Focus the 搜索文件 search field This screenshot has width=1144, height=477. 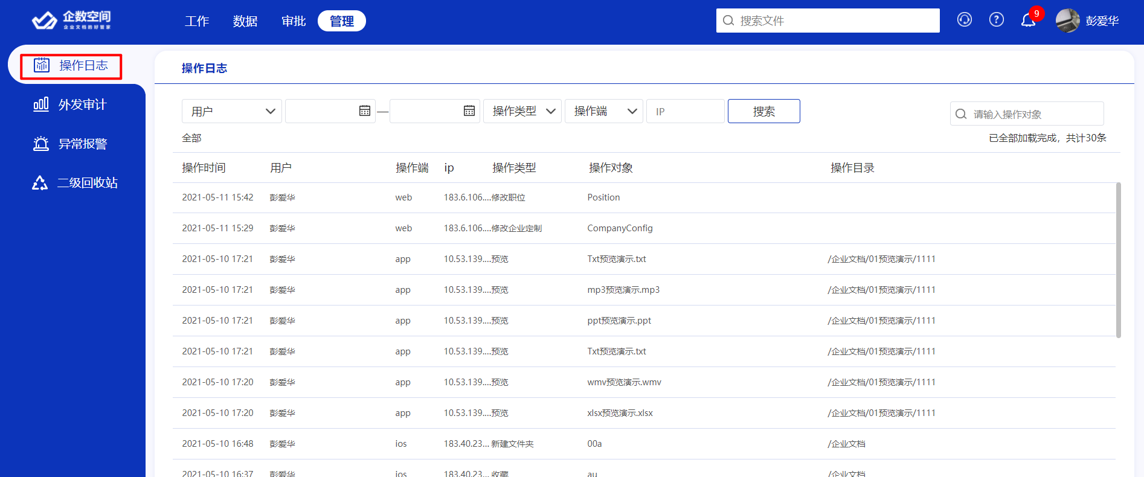click(828, 21)
